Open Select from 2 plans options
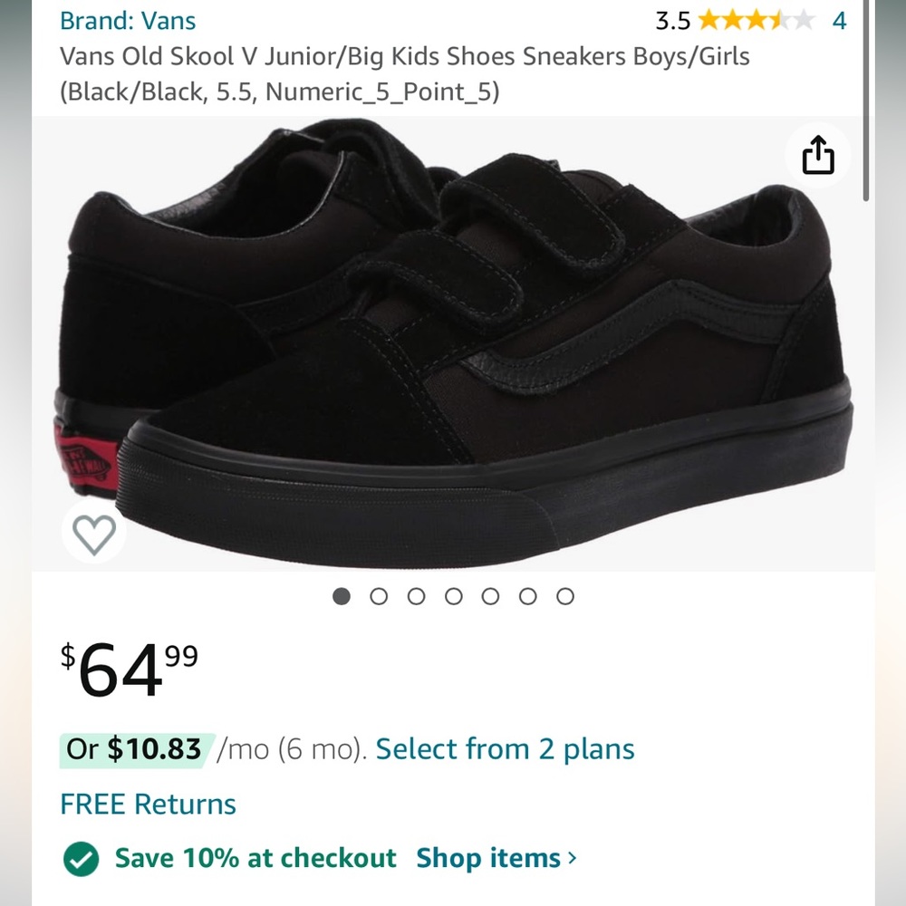Viewport: 906px width, 906px height. coord(505,749)
